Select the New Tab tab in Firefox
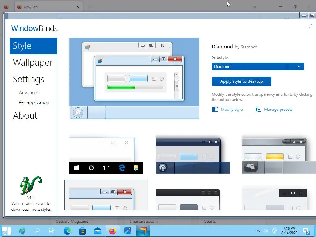Image resolution: width=316 pixels, height=237 pixels. [48, 7]
